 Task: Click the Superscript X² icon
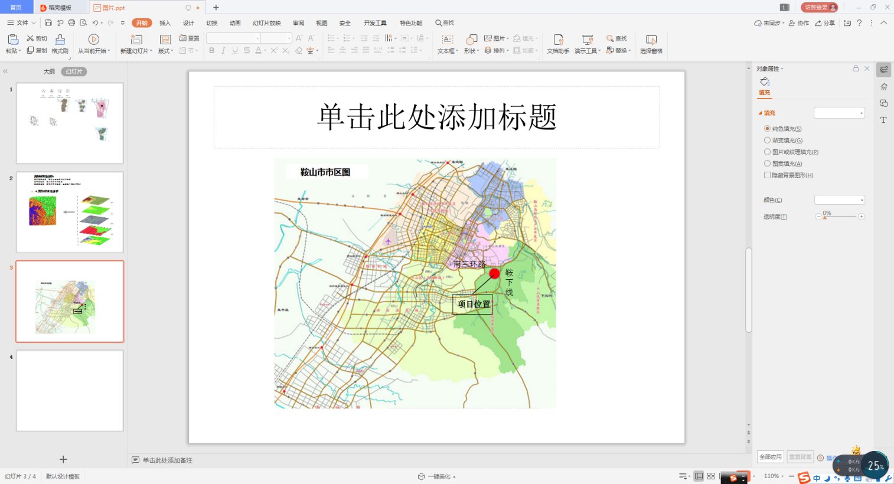coord(274,51)
